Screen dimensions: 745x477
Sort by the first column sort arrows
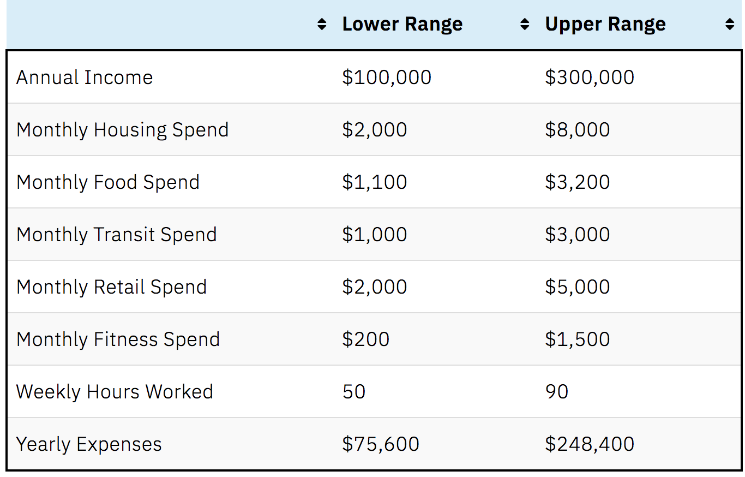pos(322,24)
